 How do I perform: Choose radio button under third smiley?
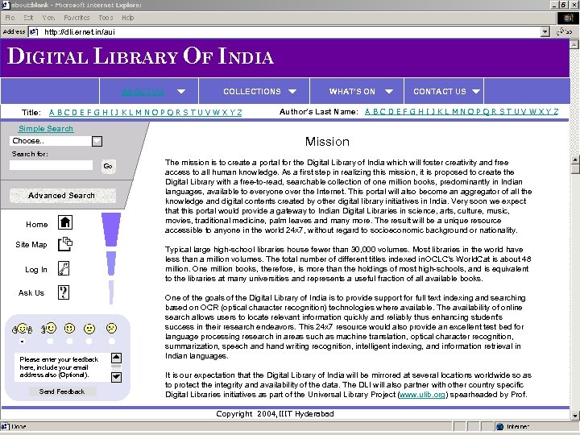coord(69,341)
